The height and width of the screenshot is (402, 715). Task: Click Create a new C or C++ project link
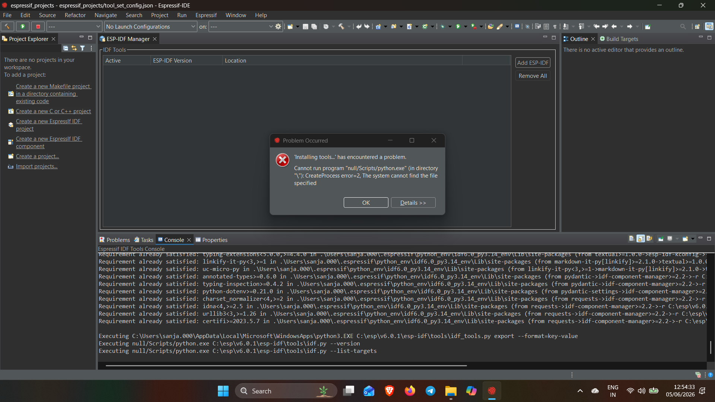53,111
